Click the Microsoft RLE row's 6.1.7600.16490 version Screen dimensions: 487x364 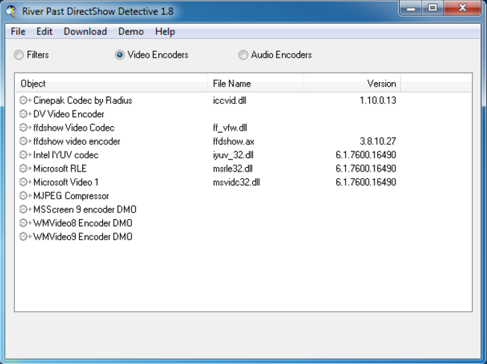tap(366, 169)
